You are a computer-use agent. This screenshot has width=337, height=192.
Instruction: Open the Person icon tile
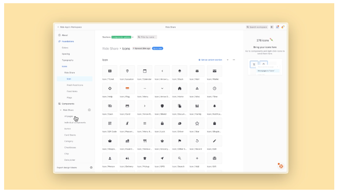(110, 158)
